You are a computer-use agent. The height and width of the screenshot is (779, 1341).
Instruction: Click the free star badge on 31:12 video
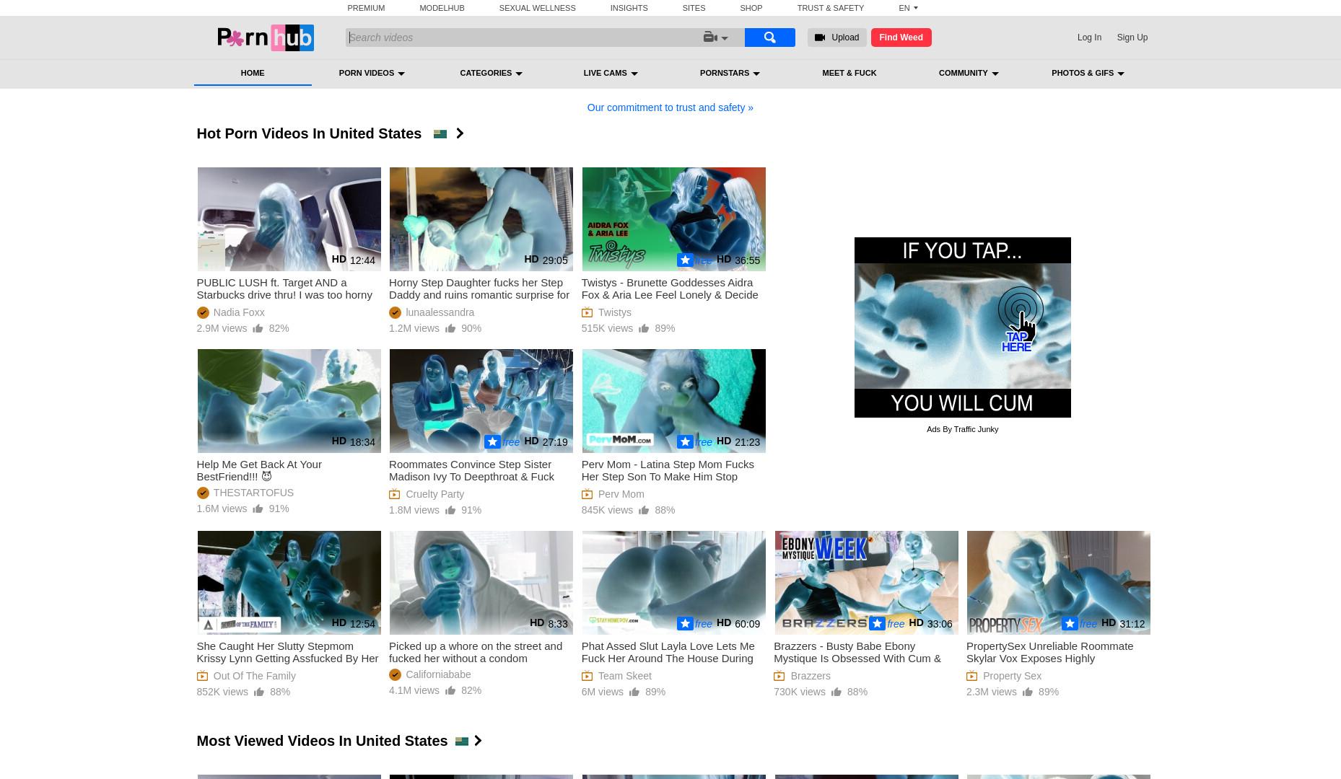pyautogui.click(x=1070, y=624)
